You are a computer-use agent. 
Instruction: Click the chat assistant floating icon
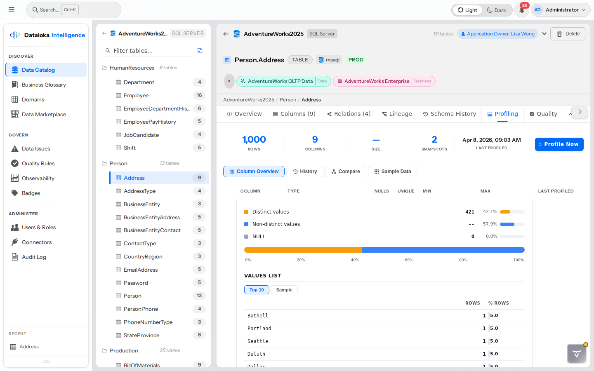pyautogui.click(x=576, y=353)
